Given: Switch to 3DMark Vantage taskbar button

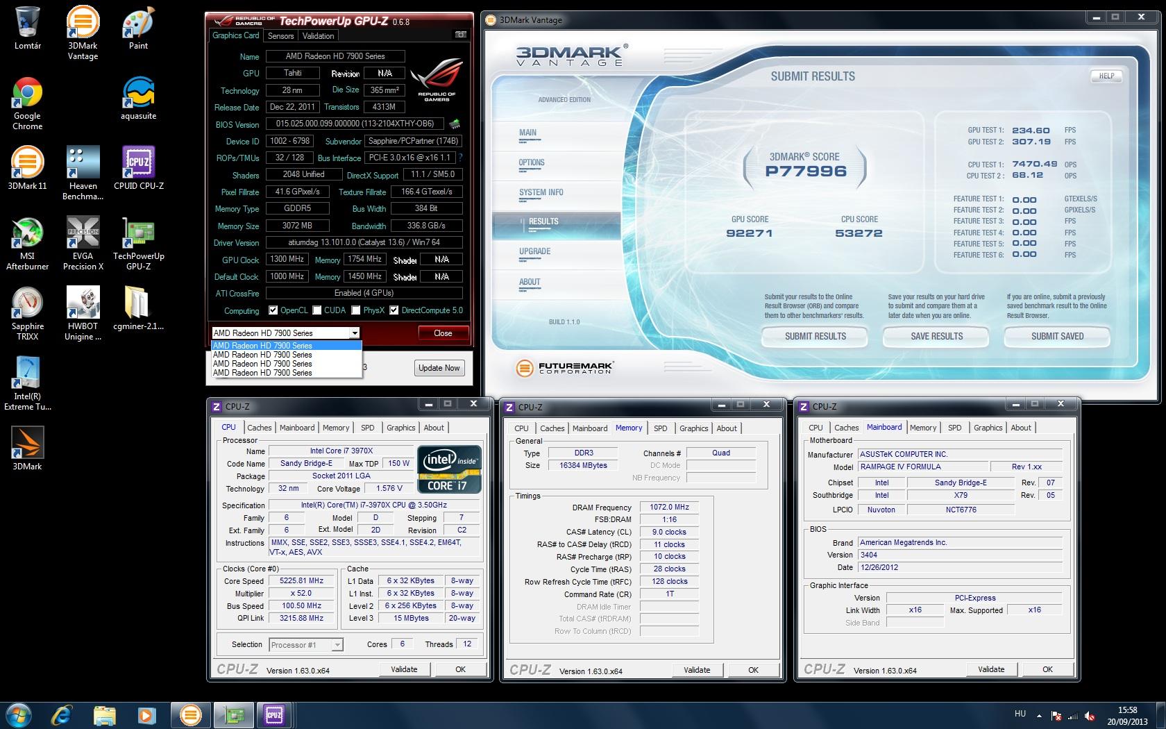Looking at the screenshot, I should click(190, 714).
